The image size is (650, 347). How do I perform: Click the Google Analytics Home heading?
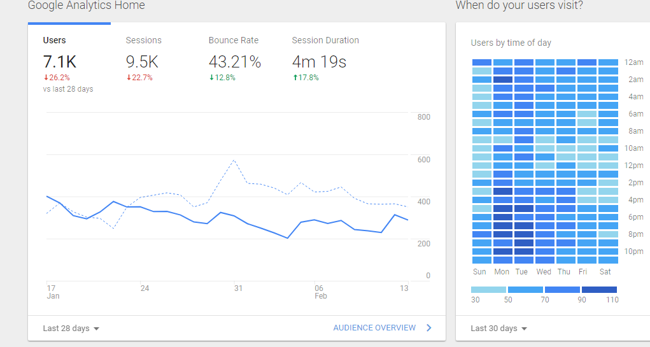coord(87,6)
